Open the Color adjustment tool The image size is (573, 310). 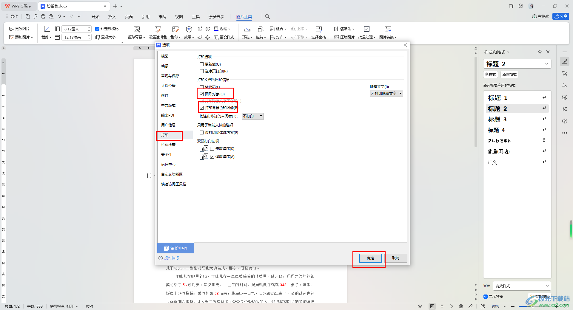175,32
